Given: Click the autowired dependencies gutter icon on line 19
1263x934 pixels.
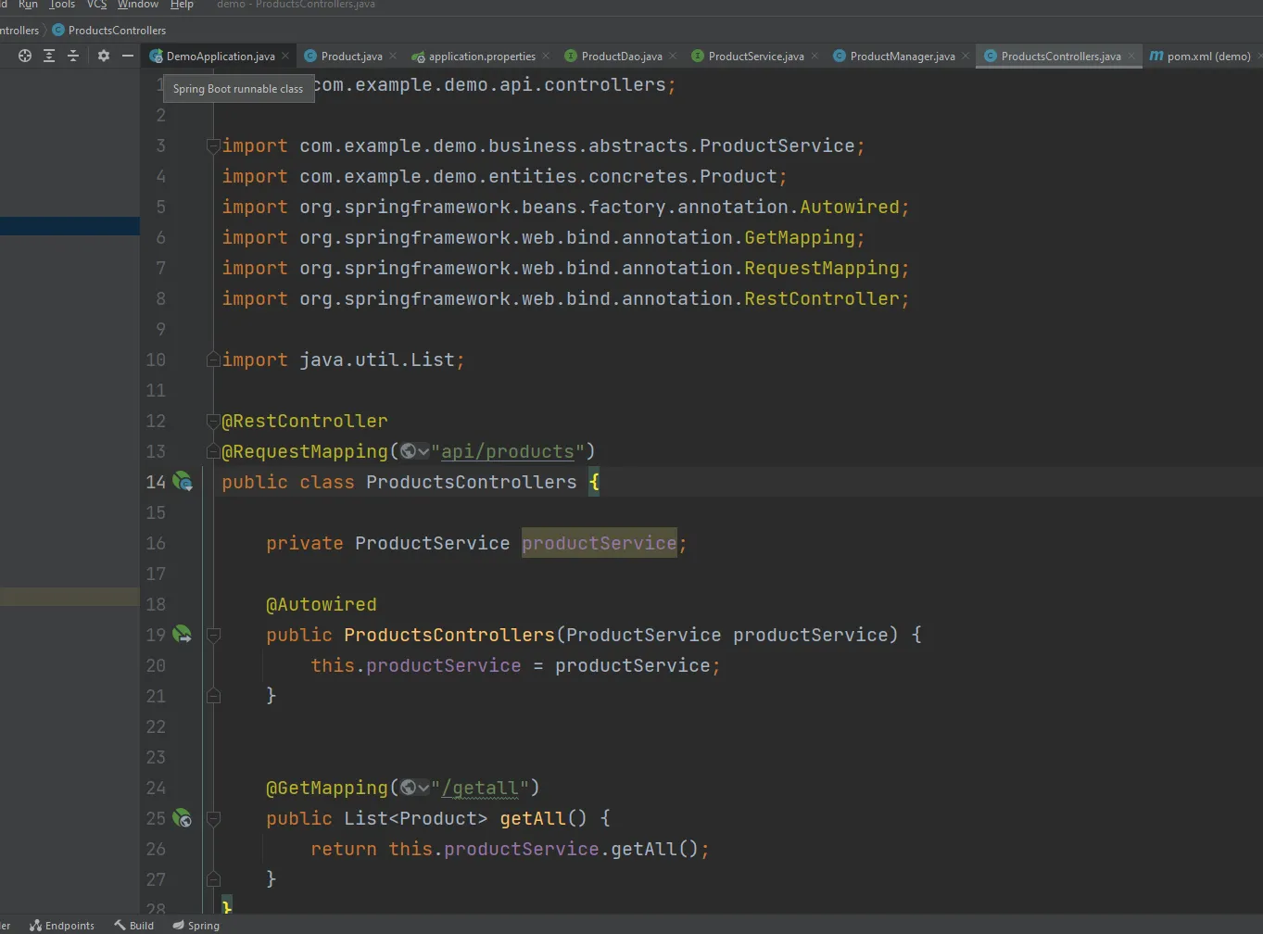Looking at the screenshot, I should pos(183,635).
